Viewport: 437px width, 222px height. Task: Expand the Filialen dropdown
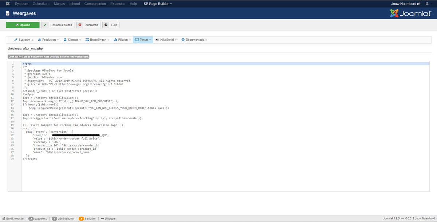pyautogui.click(x=122, y=40)
